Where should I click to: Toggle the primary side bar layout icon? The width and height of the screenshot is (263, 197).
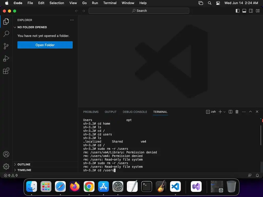pos(238,11)
